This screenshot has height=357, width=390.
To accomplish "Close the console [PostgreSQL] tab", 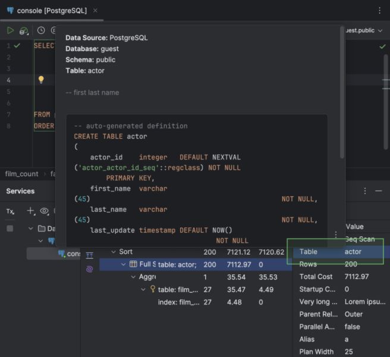I will [x=96, y=11].
